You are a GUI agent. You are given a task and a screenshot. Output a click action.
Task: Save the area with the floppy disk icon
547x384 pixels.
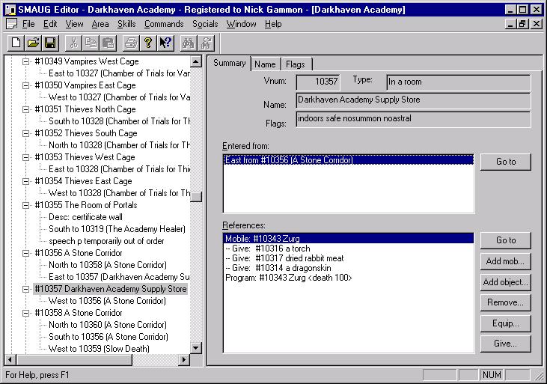[50, 43]
